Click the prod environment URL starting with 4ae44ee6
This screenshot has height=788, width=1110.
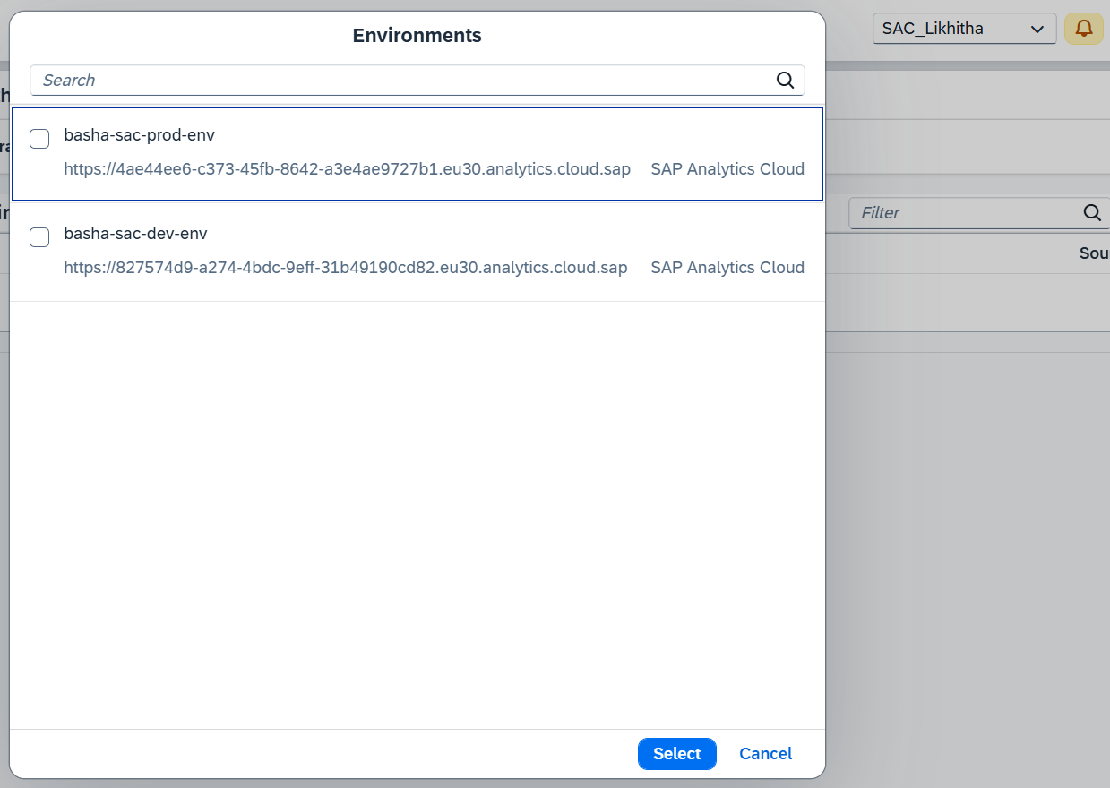(x=347, y=169)
